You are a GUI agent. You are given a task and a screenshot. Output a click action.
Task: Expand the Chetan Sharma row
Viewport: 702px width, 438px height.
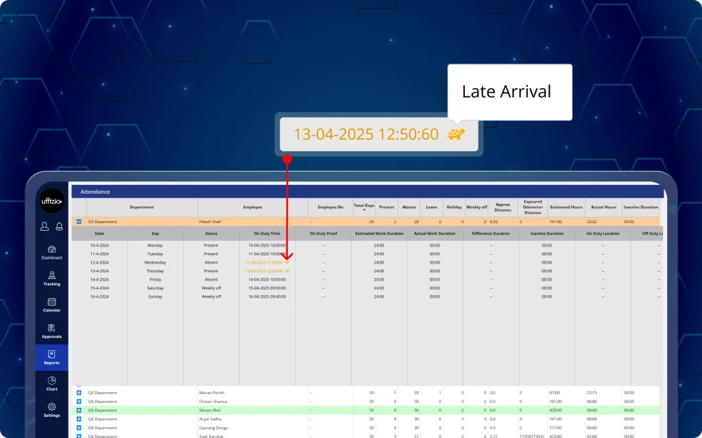pyautogui.click(x=79, y=401)
